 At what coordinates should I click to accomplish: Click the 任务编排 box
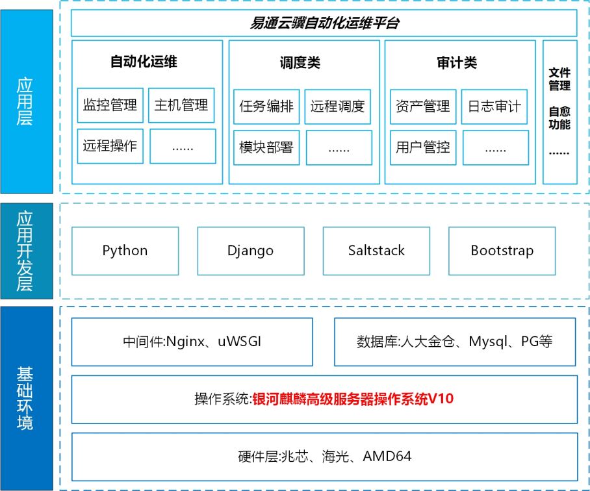(266, 107)
